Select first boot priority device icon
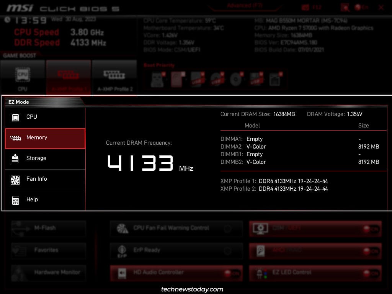Screen dimensions: 392x294 158,80
